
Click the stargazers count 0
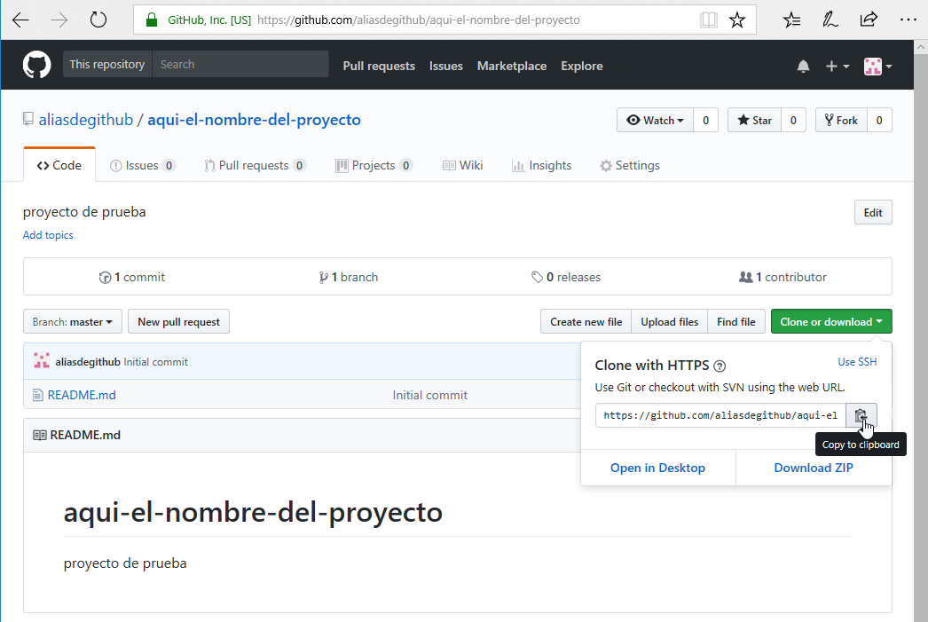click(x=793, y=120)
